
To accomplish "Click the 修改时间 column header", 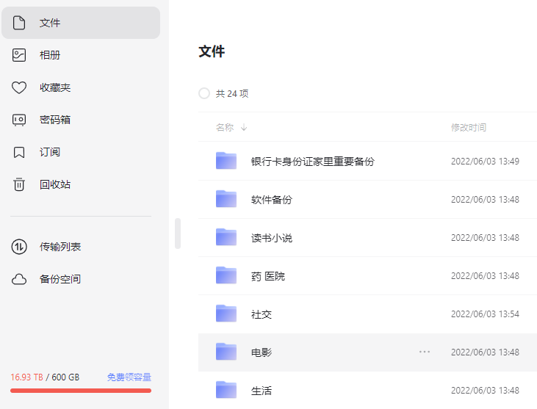I will (469, 127).
